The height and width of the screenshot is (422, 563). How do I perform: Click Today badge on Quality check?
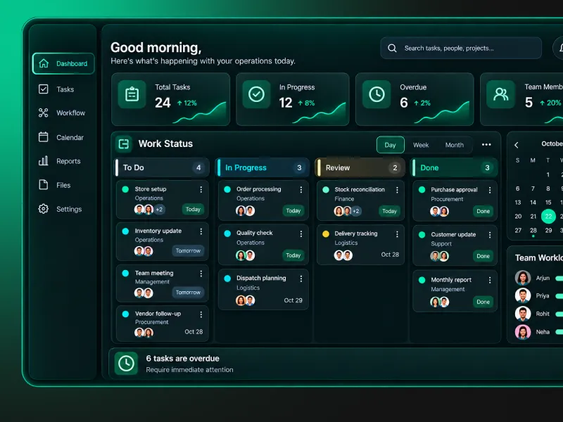click(293, 255)
